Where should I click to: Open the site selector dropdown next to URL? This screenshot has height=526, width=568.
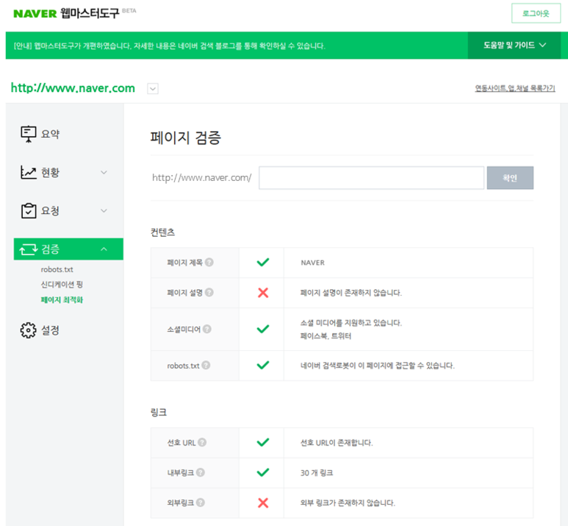click(152, 89)
